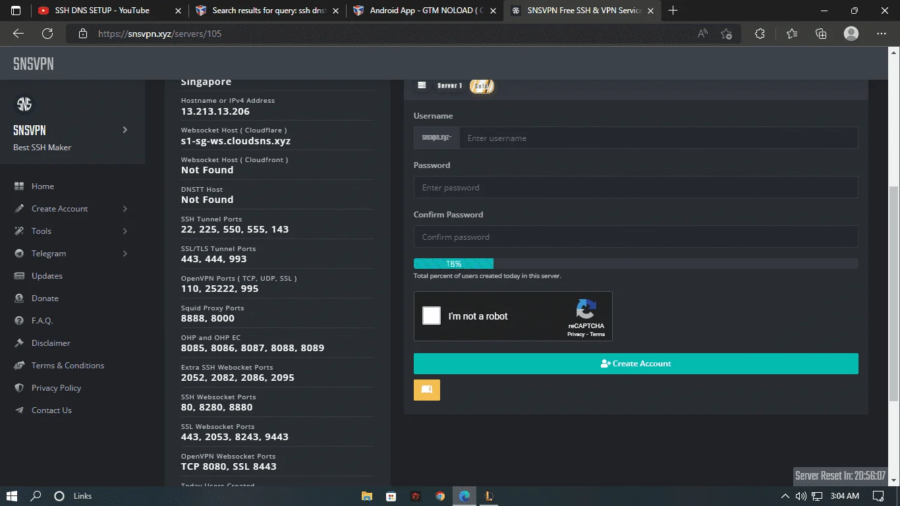Focus the Enter password field
The height and width of the screenshot is (506, 900).
(x=636, y=188)
